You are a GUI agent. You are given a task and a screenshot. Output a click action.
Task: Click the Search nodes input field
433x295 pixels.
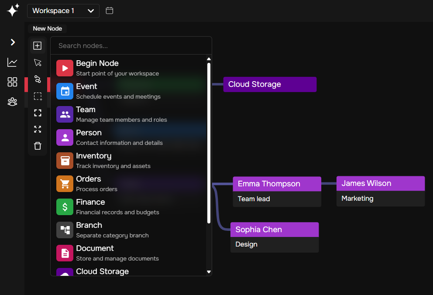131,46
